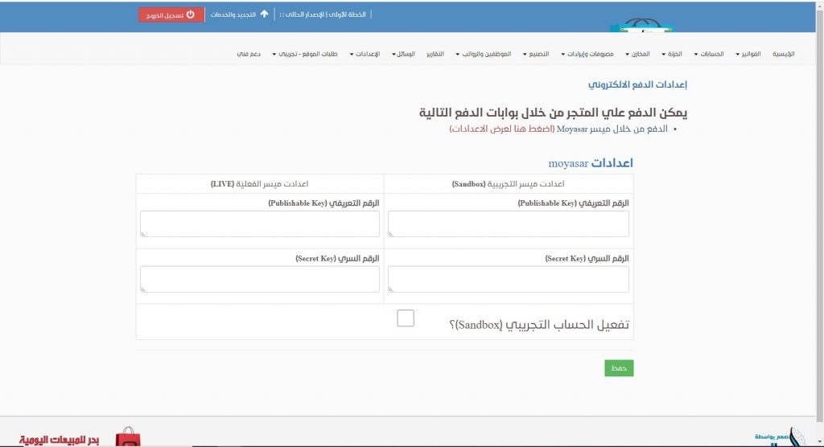The image size is (824, 447).
Task: Click the site logo in the blue header
Action: [641, 25]
